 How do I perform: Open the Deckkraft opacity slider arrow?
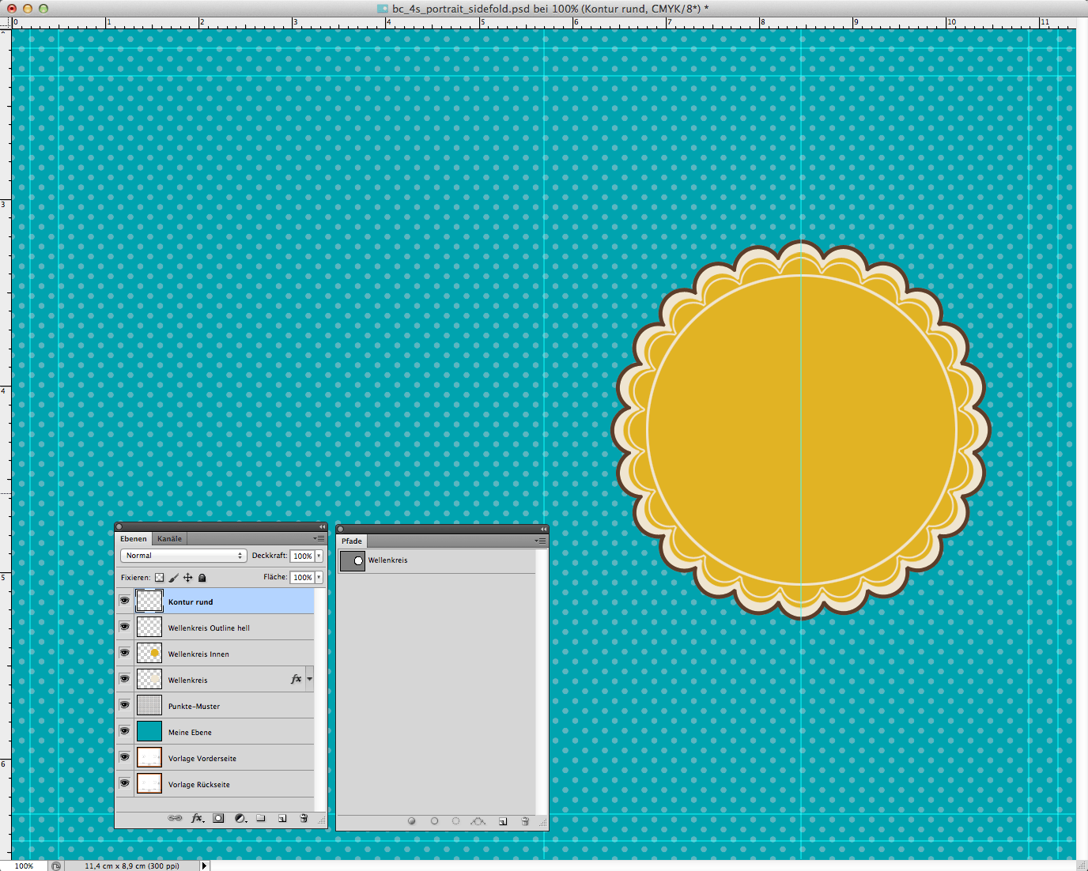point(319,556)
